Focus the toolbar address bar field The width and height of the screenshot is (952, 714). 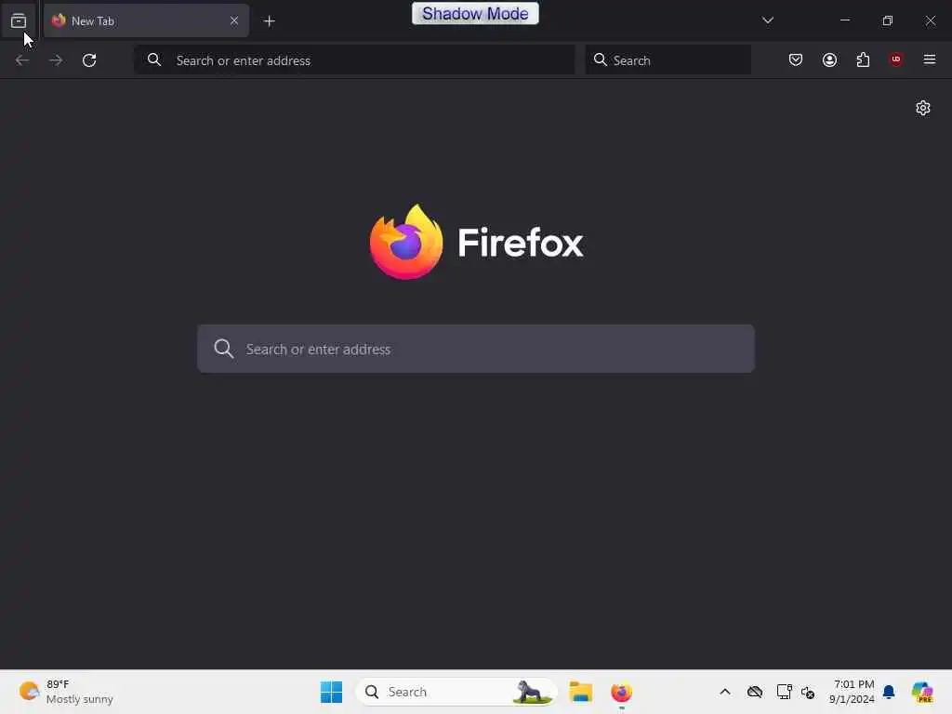click(x=354, y=60)
